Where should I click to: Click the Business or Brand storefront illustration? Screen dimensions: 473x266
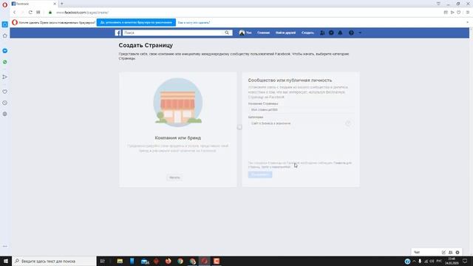click(x=177, y=102)
